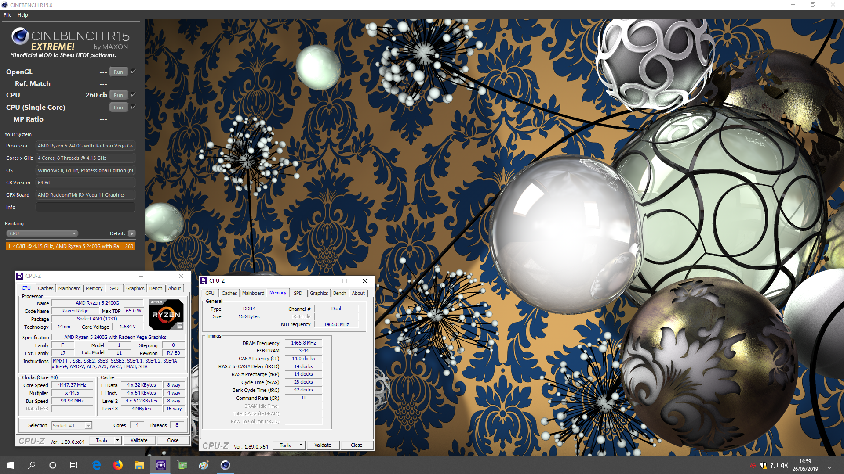Image resolution: width=844 pixels, height=474 pixels.
Task: Open Windows Security tray icon
Action: [x=764, y=465]
